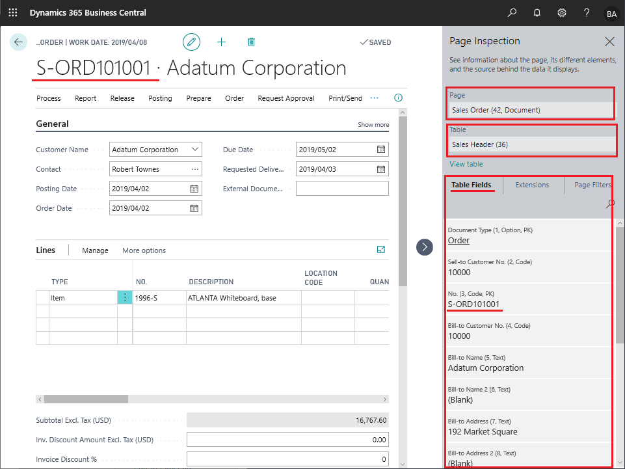Screen dimensions: 625x469
Task: Open the Contact lookup ellipsis
Action: [195, 169]
